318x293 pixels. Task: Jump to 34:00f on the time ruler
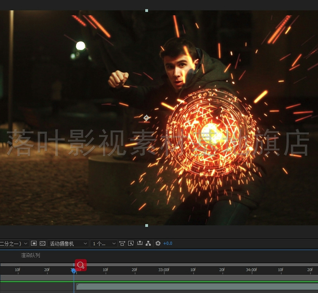pyautogui.click(x=252, y=270)
